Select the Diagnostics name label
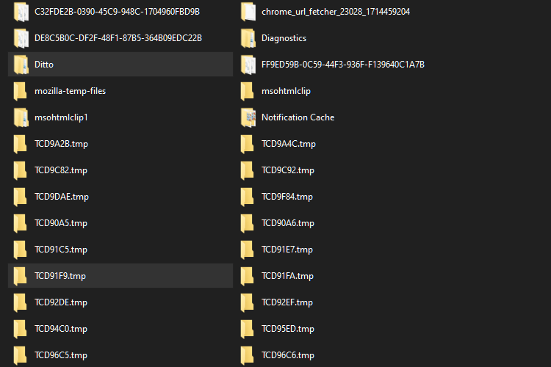 (x=284, y=38)
